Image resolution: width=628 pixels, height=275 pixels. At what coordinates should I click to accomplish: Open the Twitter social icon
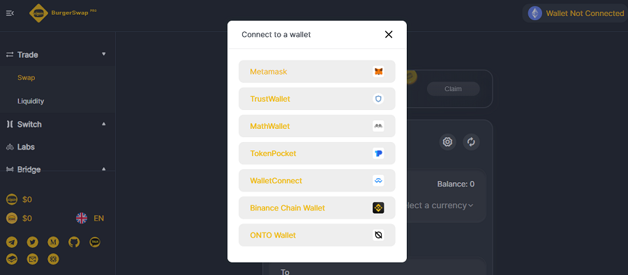[32, 242]
